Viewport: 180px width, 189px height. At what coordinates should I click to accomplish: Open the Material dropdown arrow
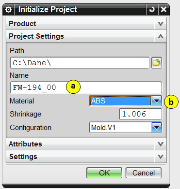[157, 101]
